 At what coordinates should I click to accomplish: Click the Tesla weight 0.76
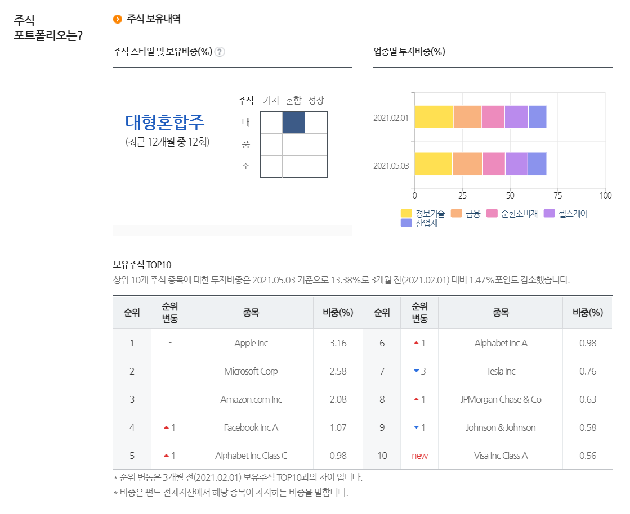point(588,371)
